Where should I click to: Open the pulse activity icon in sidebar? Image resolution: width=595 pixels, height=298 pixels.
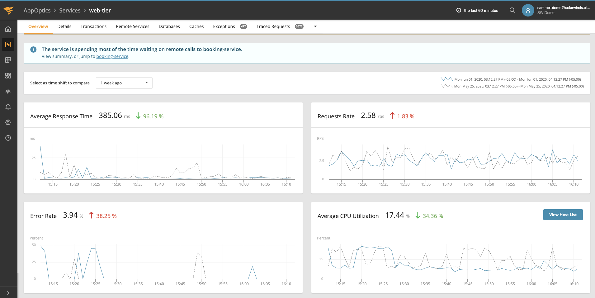click(8, 91)
